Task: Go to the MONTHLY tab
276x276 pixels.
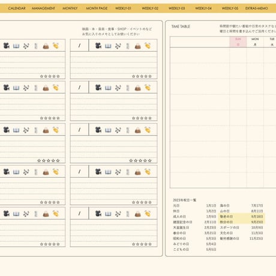Action: point(70,8)
